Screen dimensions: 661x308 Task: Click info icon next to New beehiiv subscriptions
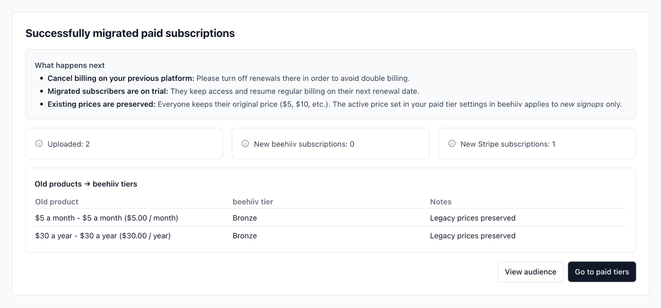(245, 144)
